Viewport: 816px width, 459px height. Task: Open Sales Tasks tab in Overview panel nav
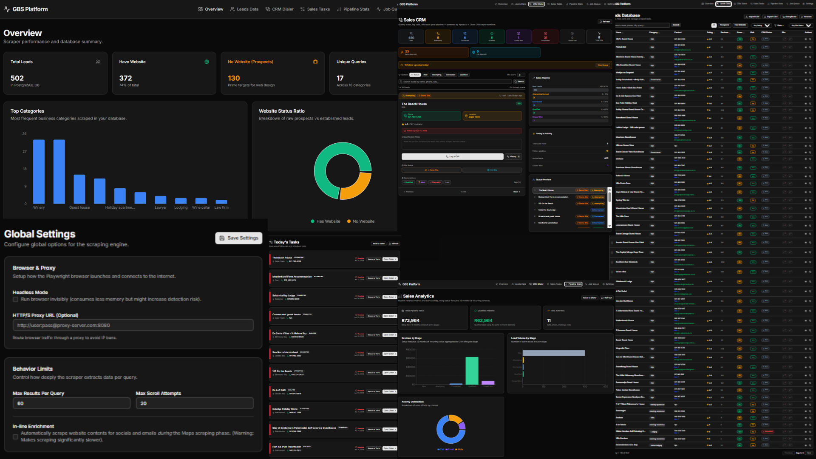(x=315, y=9)
